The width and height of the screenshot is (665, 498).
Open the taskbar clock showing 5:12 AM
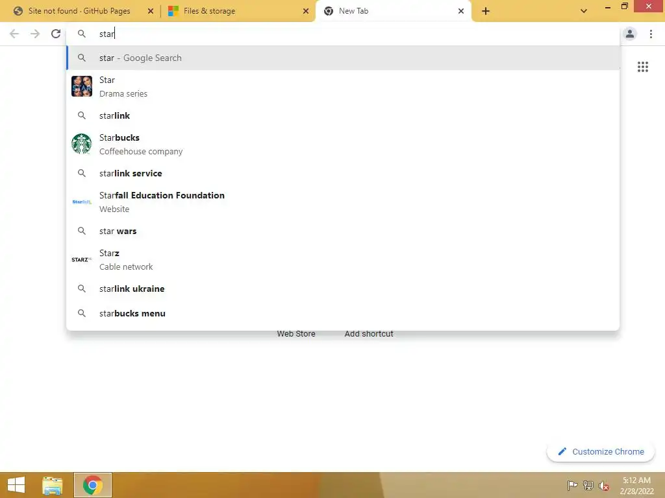click(x=636, y=486)
